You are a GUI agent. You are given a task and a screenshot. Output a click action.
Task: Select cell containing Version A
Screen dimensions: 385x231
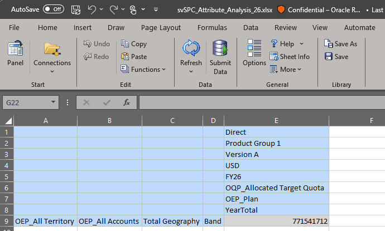pos(276,154)
